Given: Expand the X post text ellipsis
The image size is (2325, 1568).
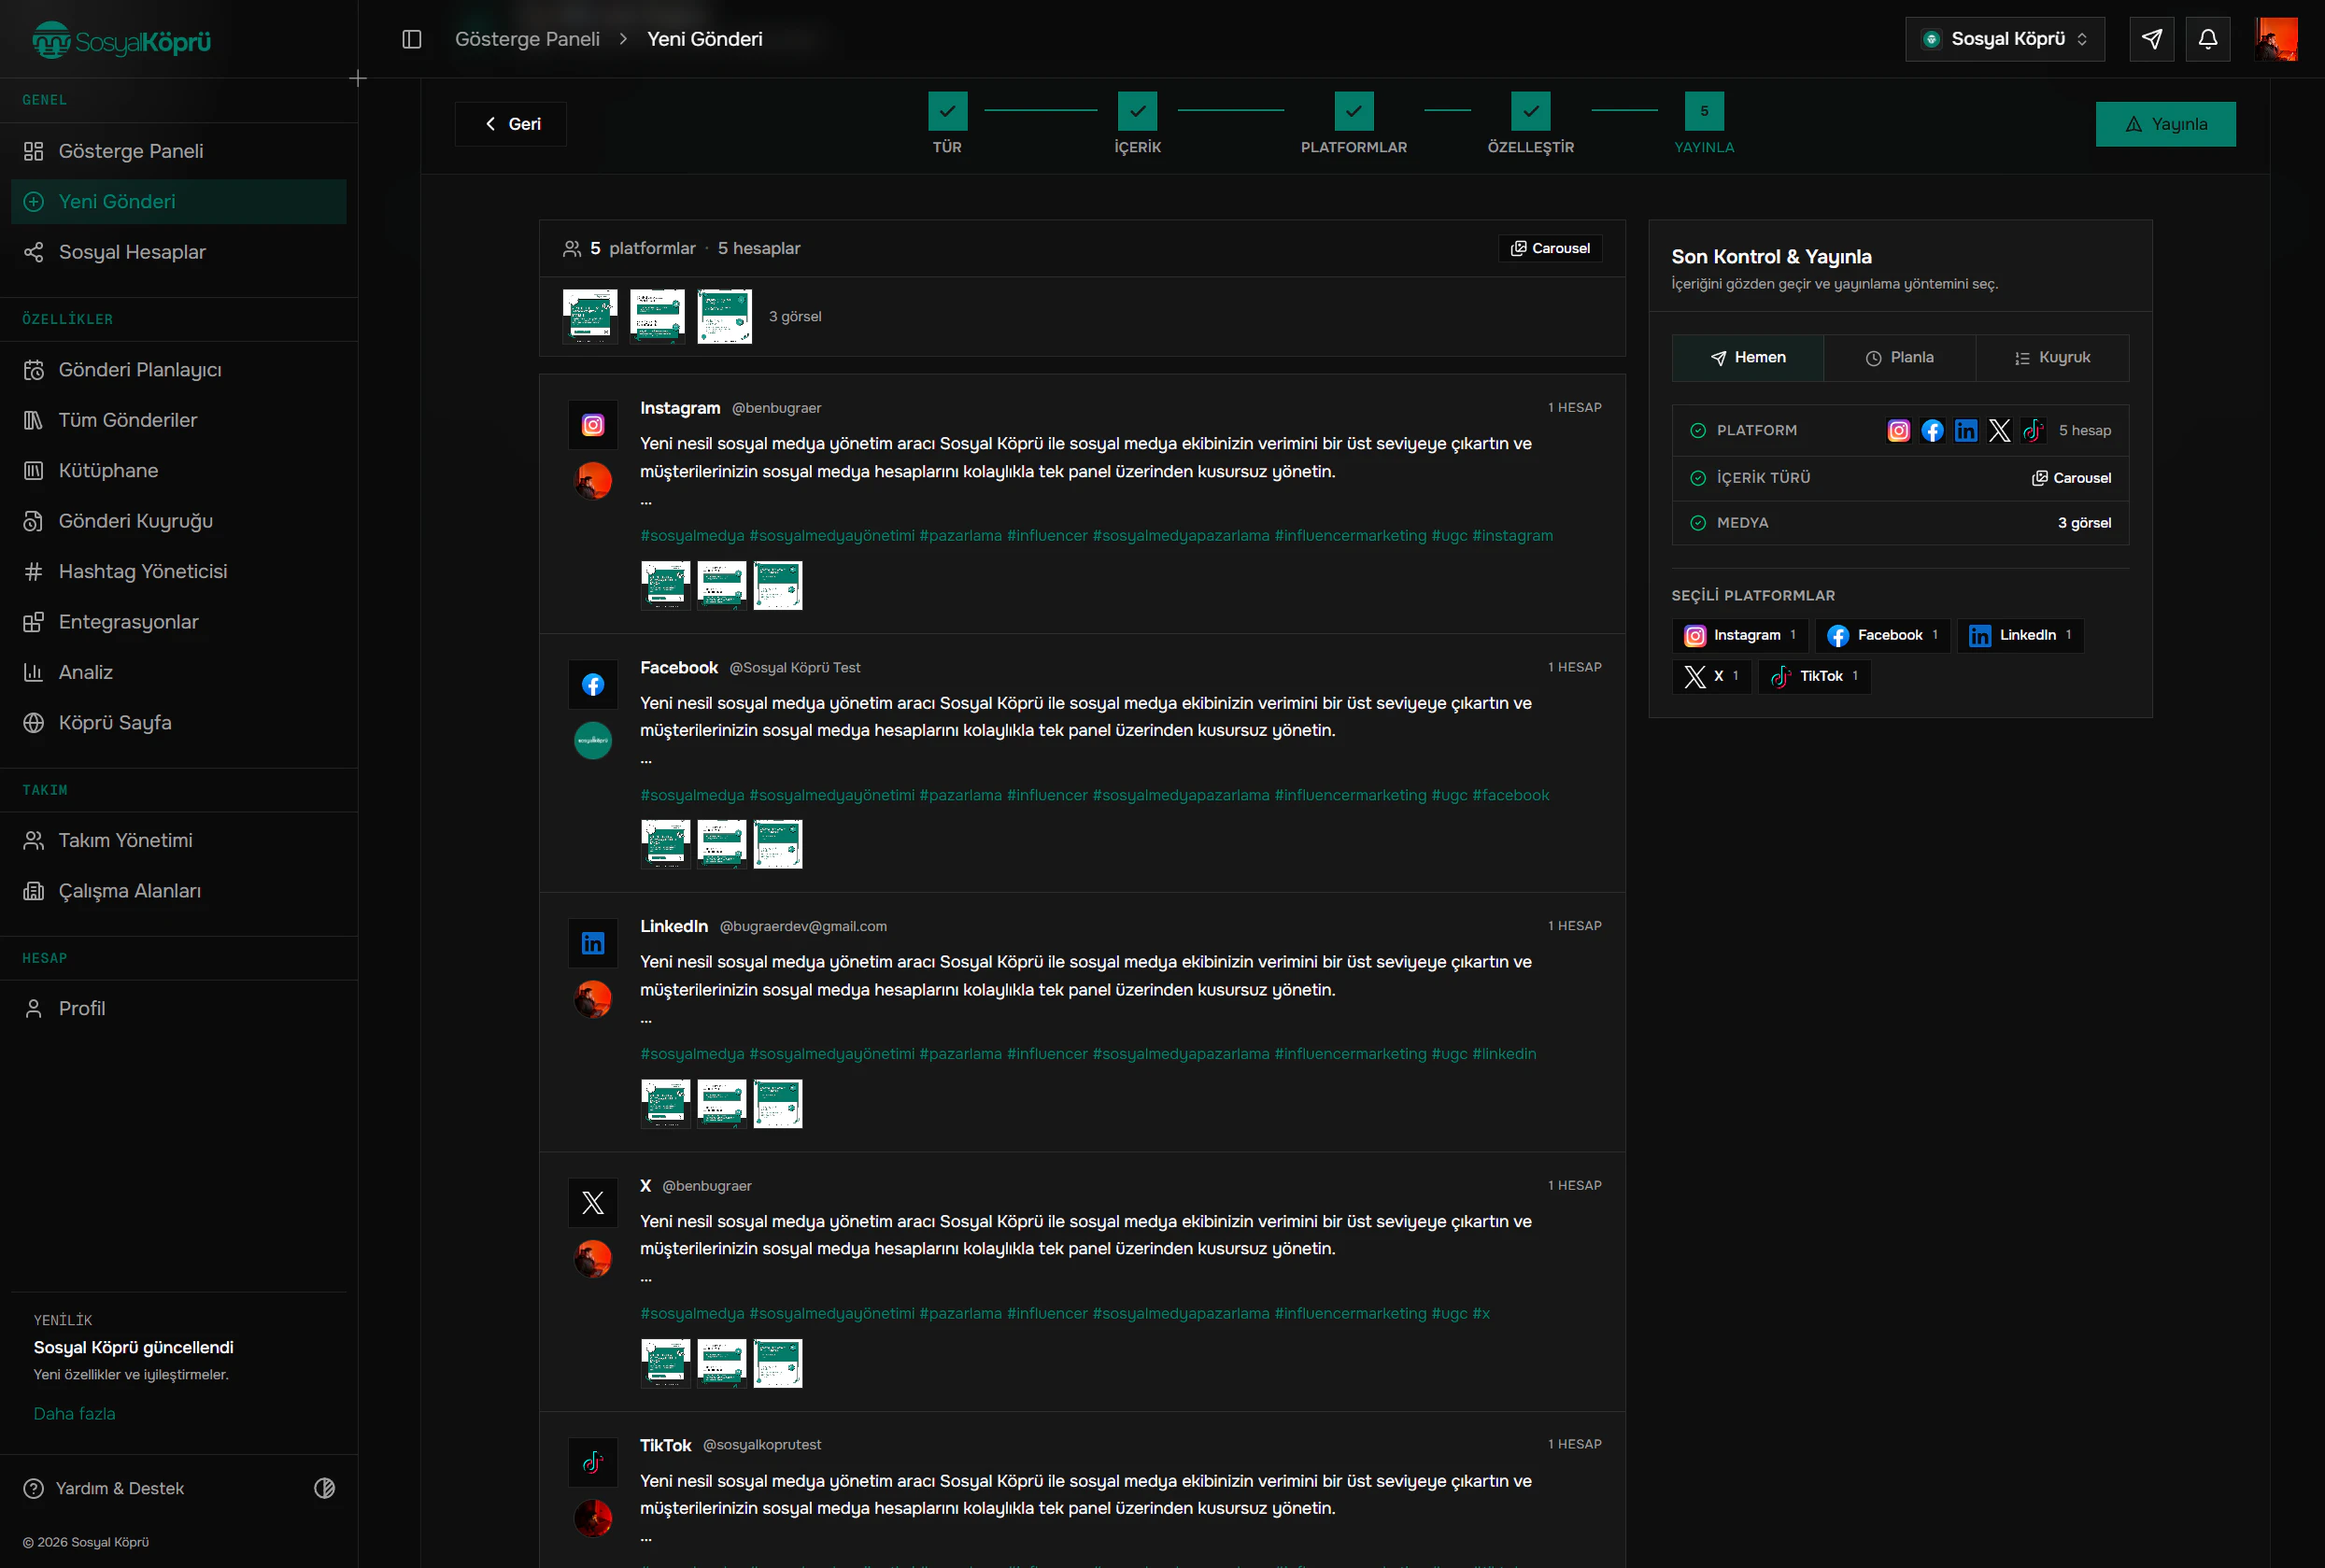Looking at the screenshot, I should click(x=646, y=1279).
